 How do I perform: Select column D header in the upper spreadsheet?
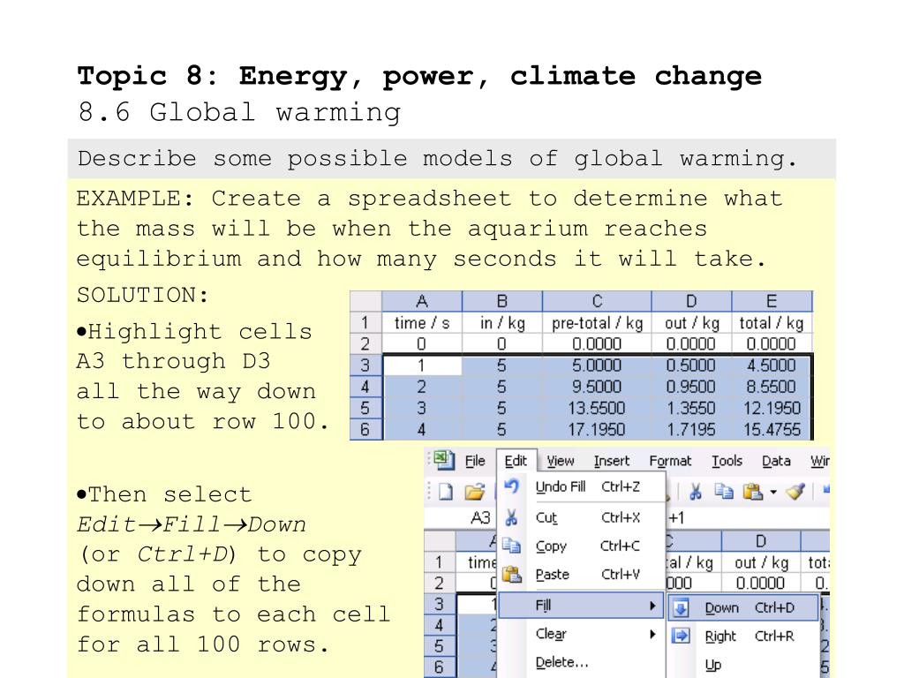pyautogui.click(x=691, y=301)
